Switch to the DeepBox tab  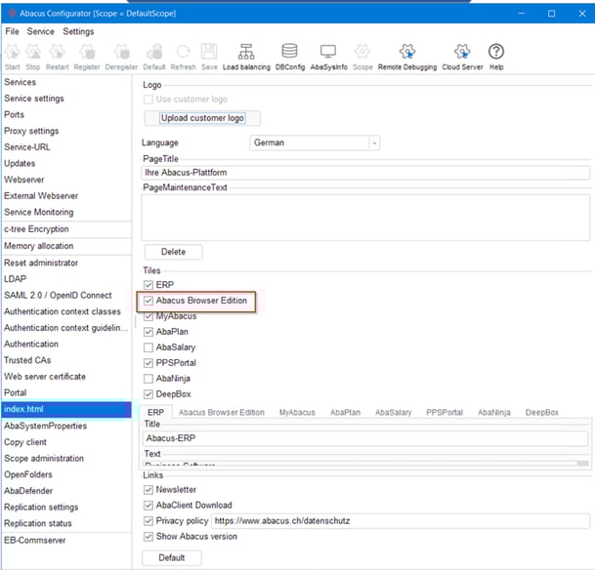(542, 412)
